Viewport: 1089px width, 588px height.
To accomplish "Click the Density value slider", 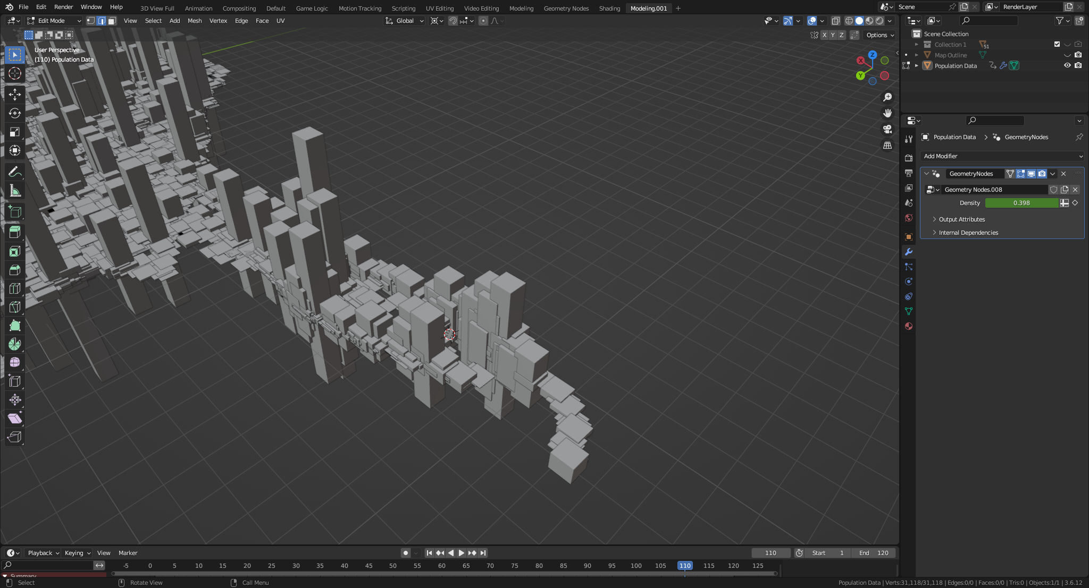I will tap(1021, 203).
